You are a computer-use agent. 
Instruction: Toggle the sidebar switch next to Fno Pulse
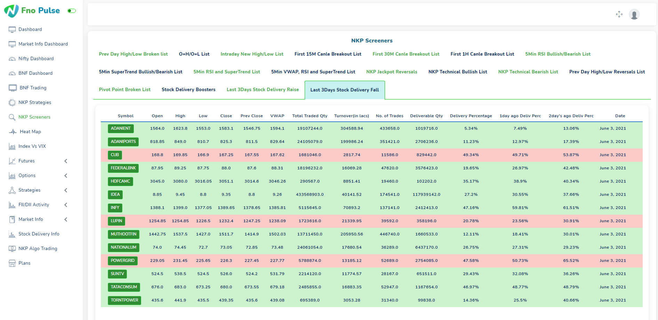[x=72, y=11]
